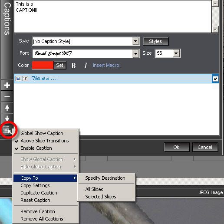Move caption down with the arrow icon

[7, 118]
